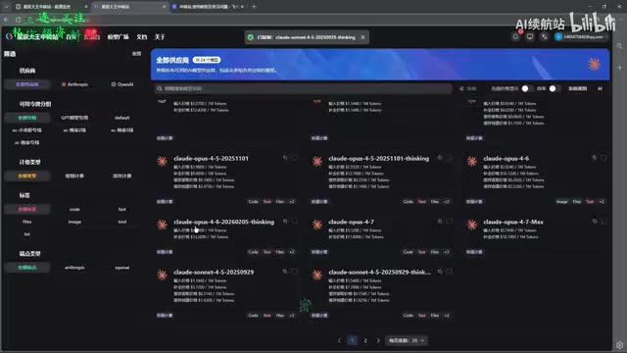The height and width of the screenshot is (353, 627).
Task: Go to page 2
Action: point(365,340)
